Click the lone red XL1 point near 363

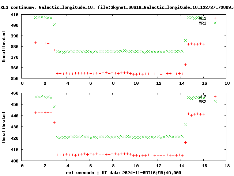tap(185, 65)
